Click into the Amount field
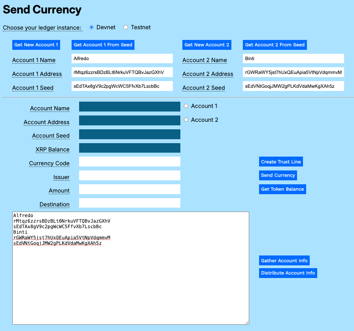Screen dimensions: 354x331 pos(129,189)
